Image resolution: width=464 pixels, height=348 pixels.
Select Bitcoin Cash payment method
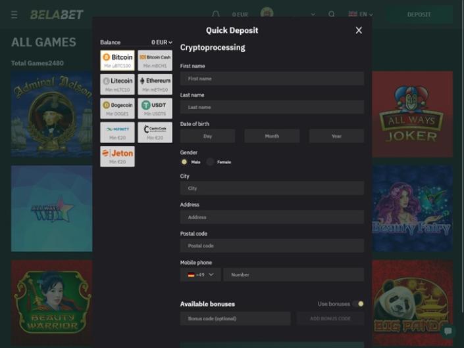coord(155,60)
